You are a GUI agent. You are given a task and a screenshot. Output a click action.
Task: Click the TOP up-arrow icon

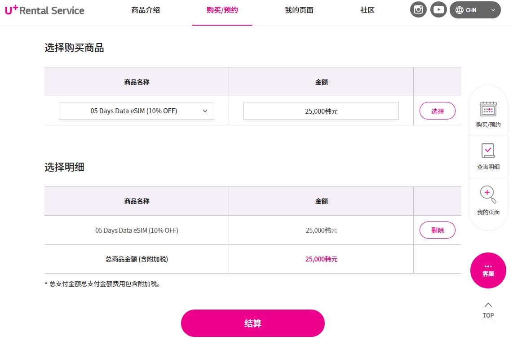pos(488,305)
